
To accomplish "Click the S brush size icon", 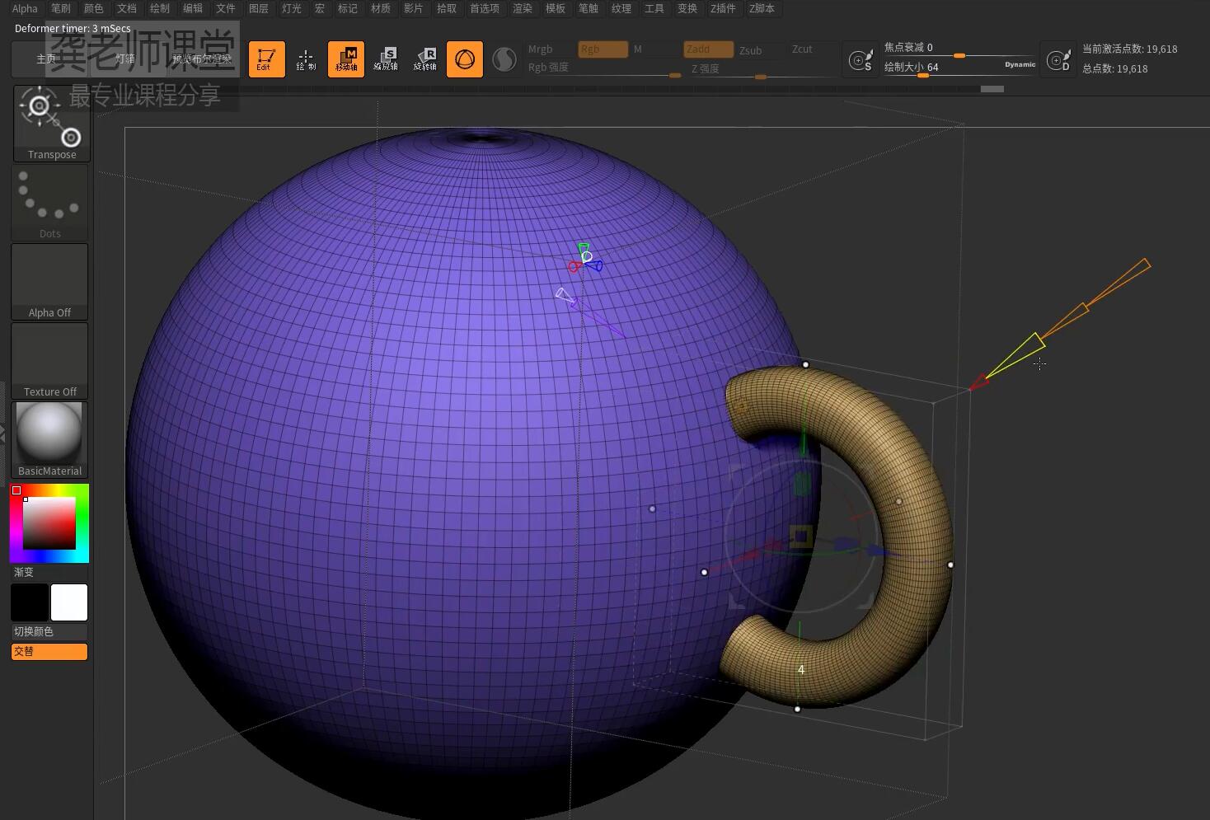I will [x=861, y=60].
